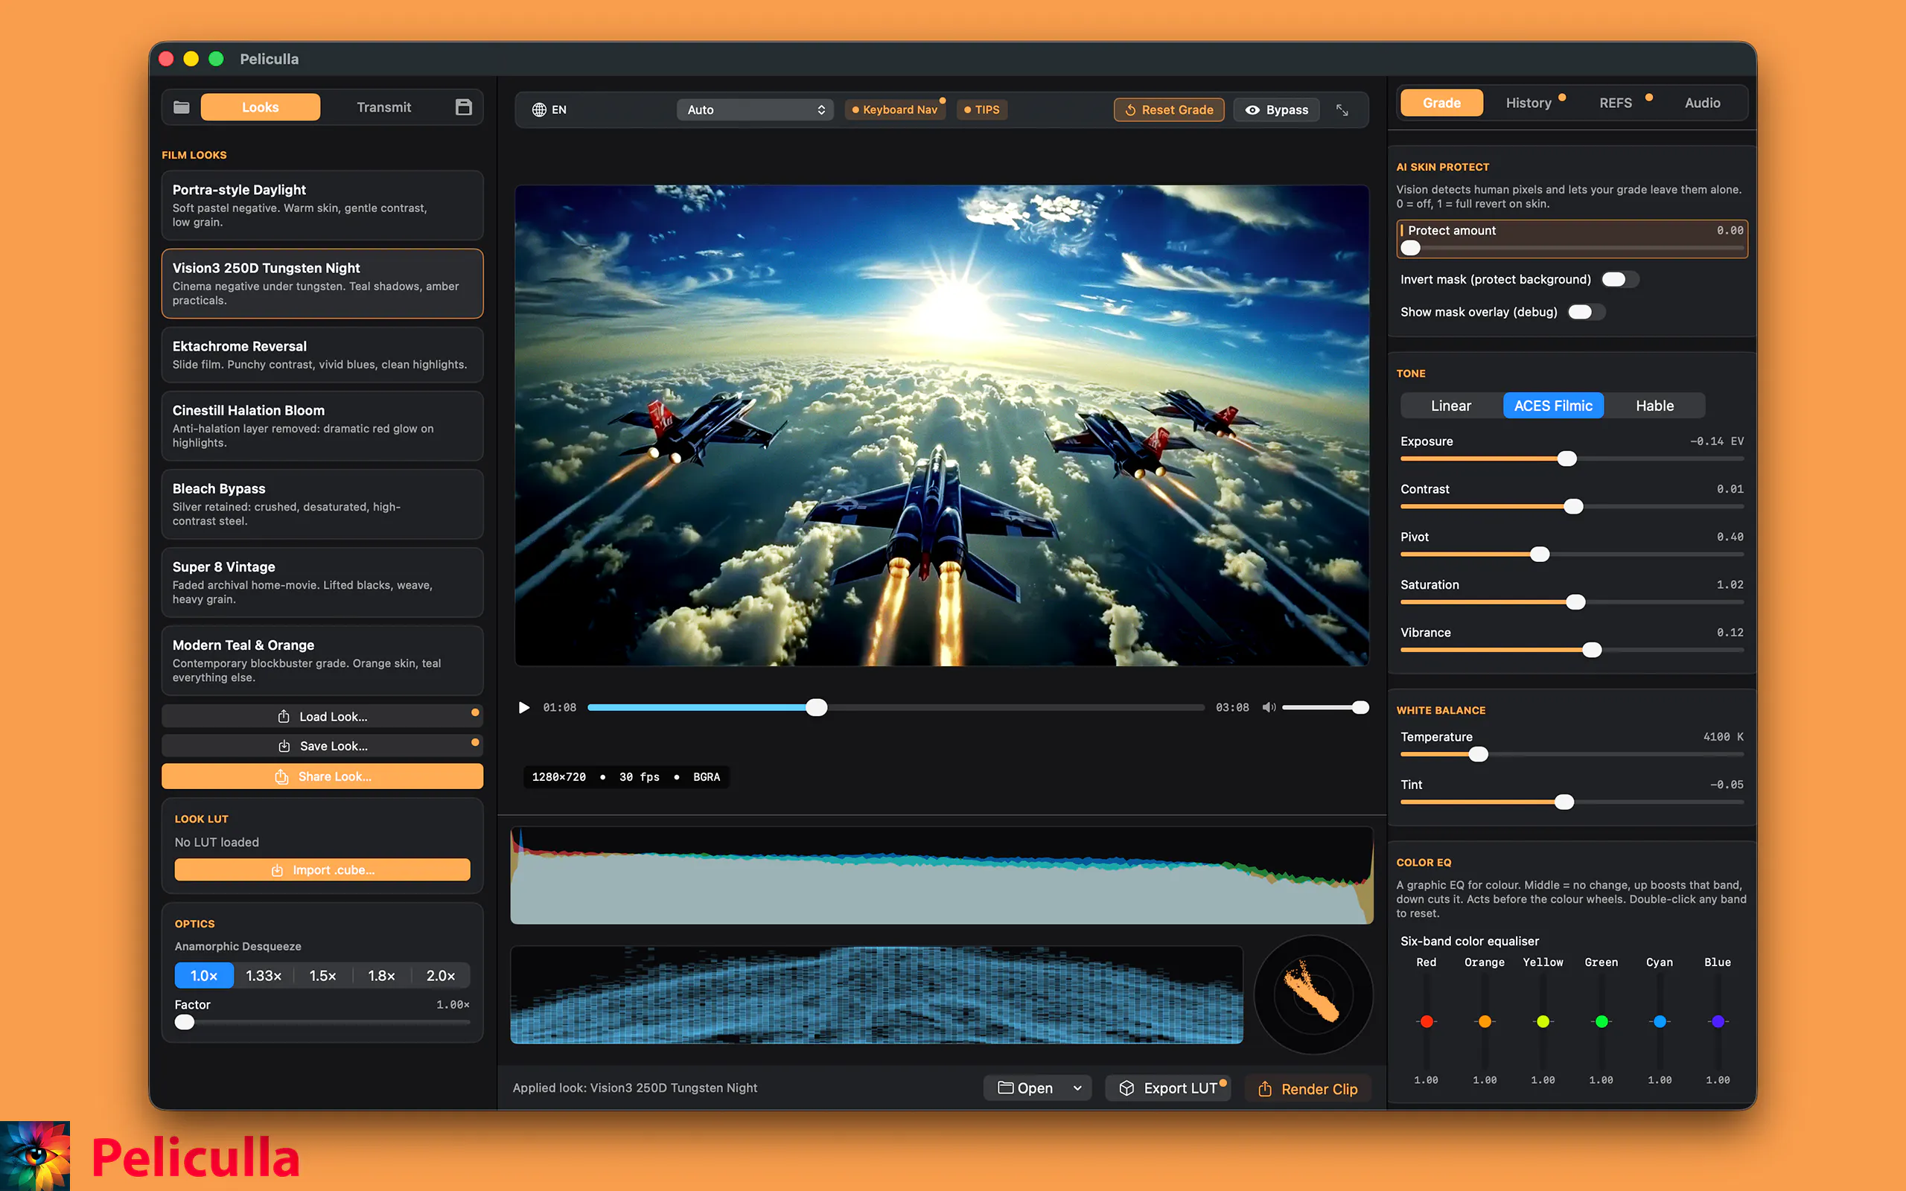Viewport: 1906px width, 1191px height.
Task: Select 1.8× anamorphic desqueeze
Action: pos(382,975)
